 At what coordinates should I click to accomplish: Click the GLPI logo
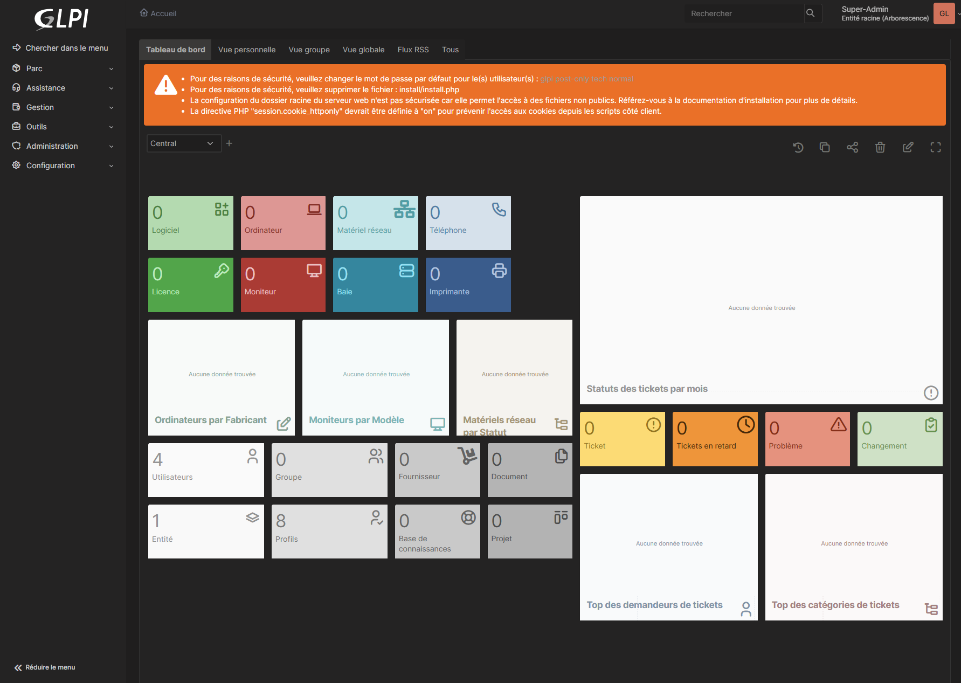point(61,19)
